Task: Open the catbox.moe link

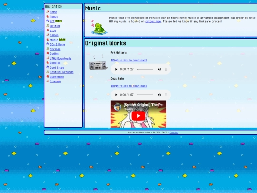Action: tap(153, 21)
